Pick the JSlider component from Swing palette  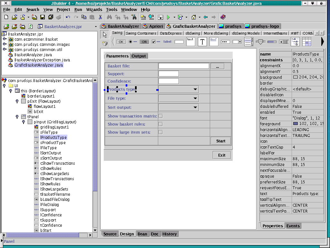261,42
